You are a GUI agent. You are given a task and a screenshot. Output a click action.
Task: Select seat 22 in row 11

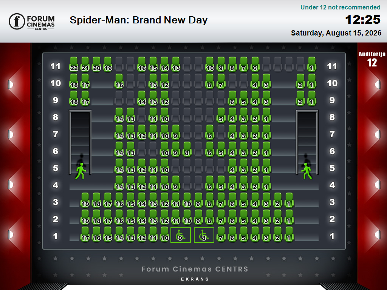74,64
